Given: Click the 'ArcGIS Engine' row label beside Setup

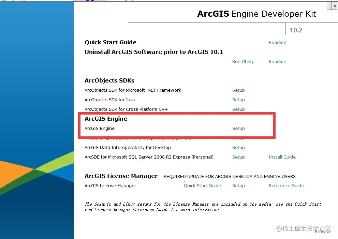Looking at the screenshot, I should pos(99,128).
